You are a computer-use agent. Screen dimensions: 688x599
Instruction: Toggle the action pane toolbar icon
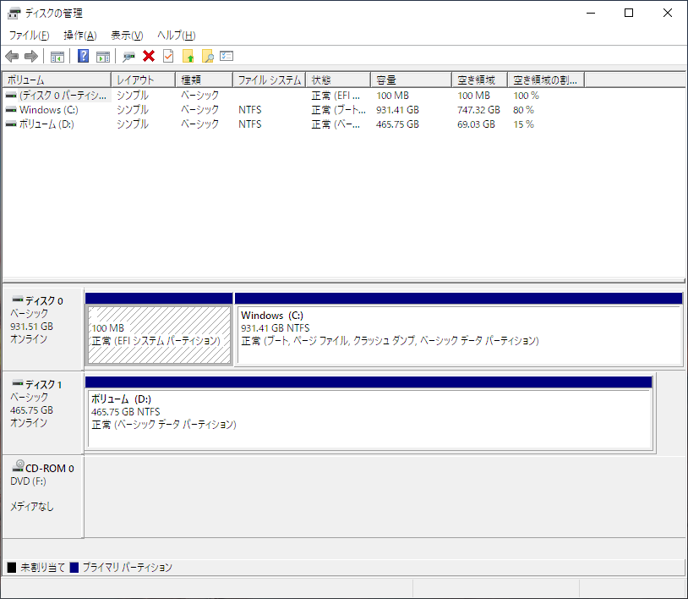[x=103, y=56]
